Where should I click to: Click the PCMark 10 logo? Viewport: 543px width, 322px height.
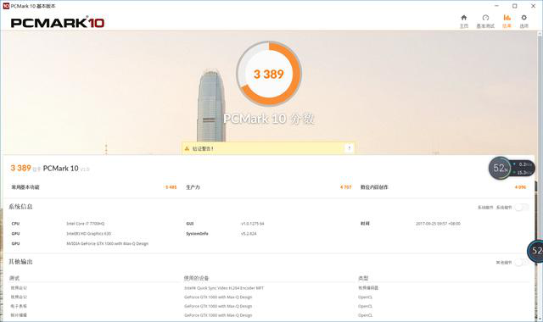58,23
